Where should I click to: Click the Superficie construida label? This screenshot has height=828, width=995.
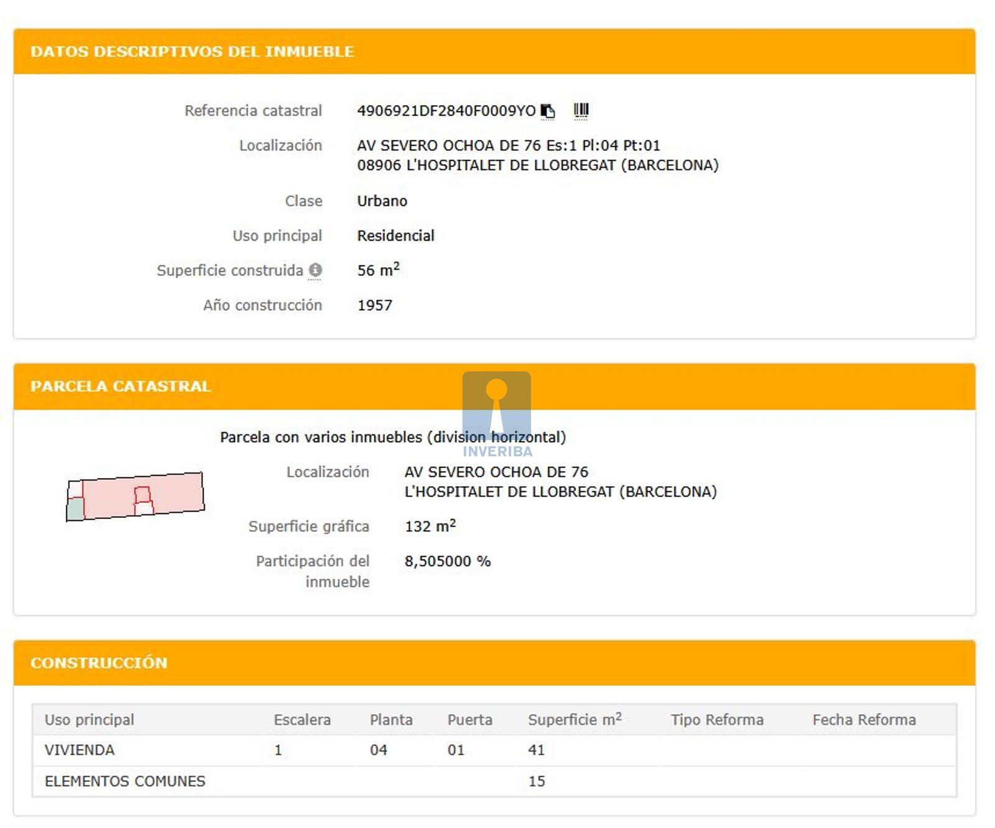[230, 270]
